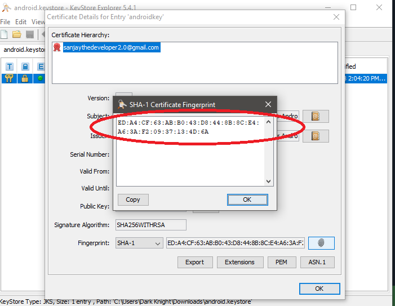Click the green expiry status dot
The image size is (395, 306).
point(40,78)
